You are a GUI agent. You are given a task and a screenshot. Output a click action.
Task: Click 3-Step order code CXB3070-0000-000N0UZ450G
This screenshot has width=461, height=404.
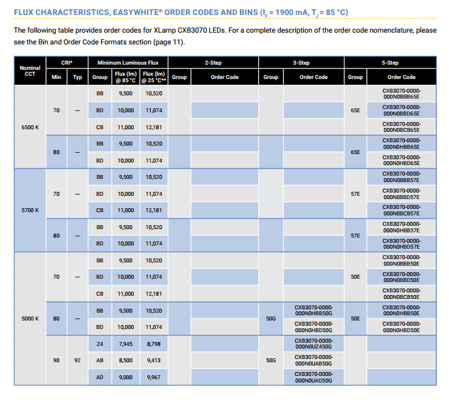tap(314, 344)
